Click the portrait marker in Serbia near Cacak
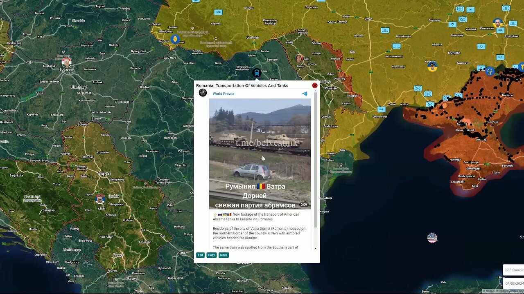The width and height of the screenshot is (524, 294). pyautogui.click(x=99, y=199)
